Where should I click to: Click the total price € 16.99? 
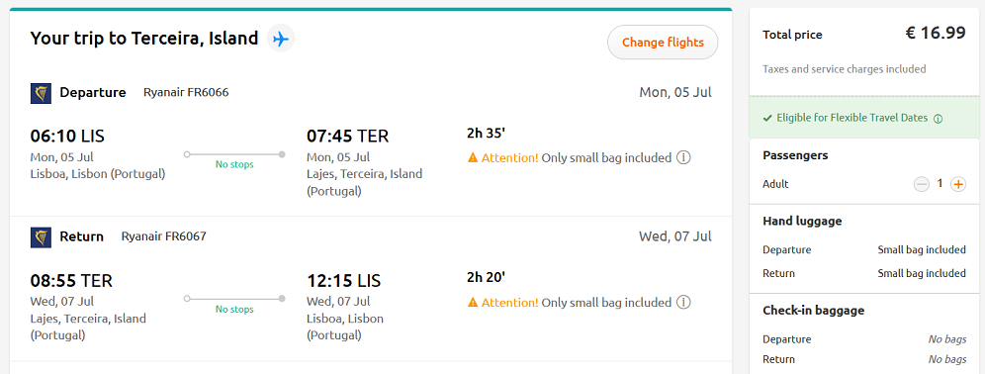(x=936, y=33)
